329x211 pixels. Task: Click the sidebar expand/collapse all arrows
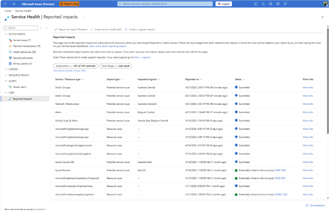(41, 28)
